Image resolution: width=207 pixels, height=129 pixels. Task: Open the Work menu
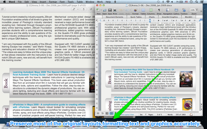(x=100, y=2)
